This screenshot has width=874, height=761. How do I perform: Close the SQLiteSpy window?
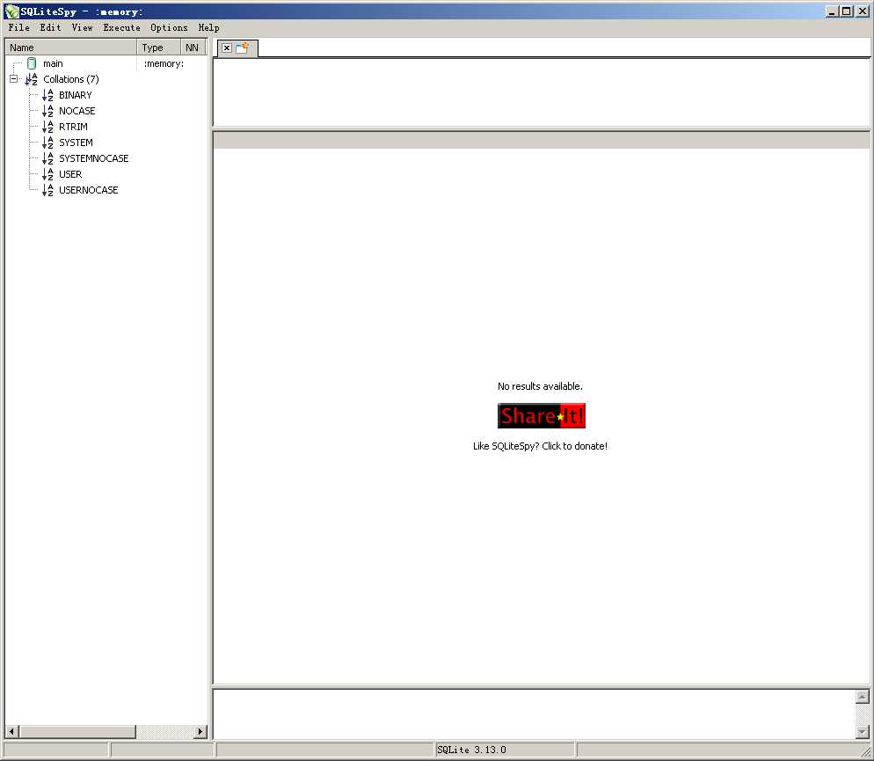click(863, 11)
